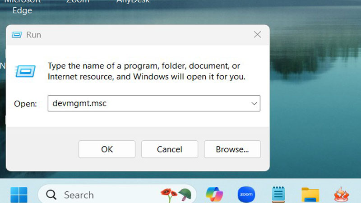Open the Windows Start menu
Viewport: 361px width, 203px height.
19,194
